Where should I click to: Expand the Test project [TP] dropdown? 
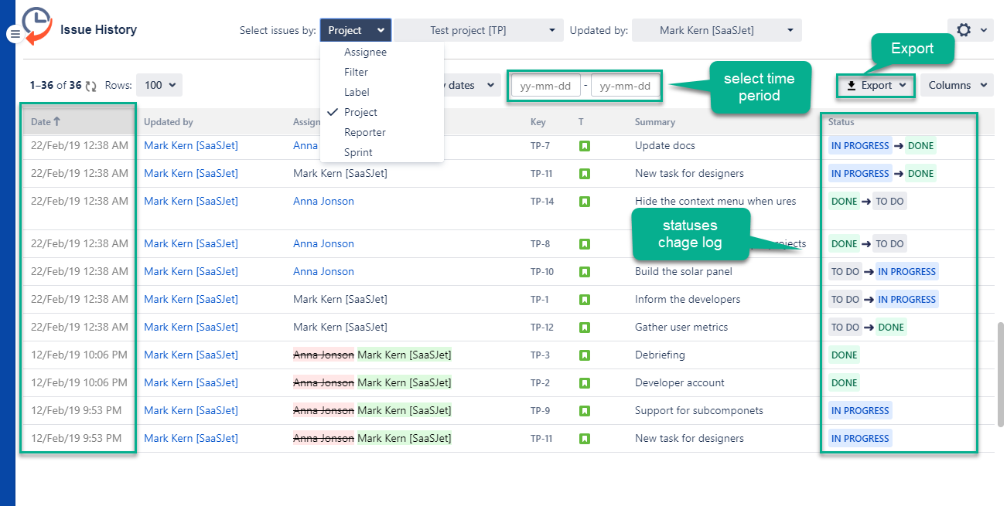(x=479, y=30)
